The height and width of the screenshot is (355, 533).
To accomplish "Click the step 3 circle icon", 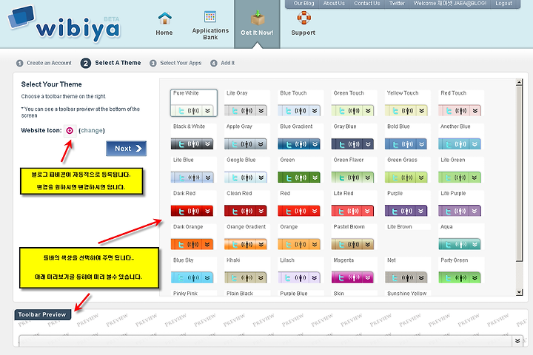I will pyautogui.click(x=153, y=63).
